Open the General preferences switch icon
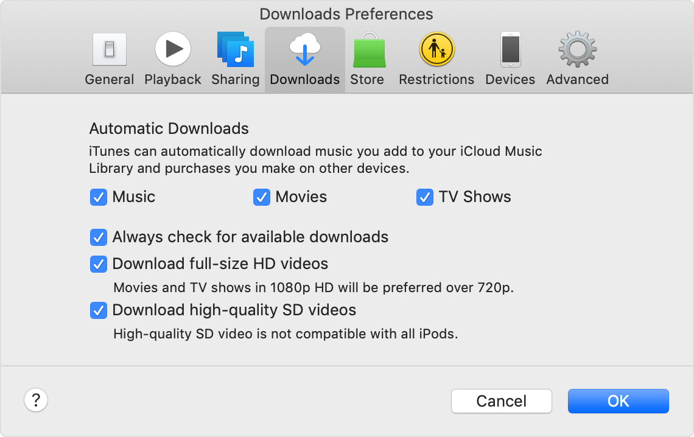This screenshot has width=694, height=437. click(110, 49)
